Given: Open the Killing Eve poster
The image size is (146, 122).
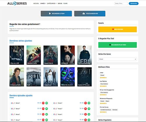Looking at the screenshot, I should pyautogui.click(x=67, y=55).
